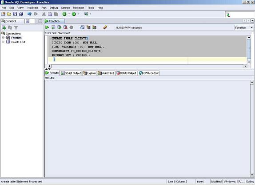
Task: Select Fonetica connection in tree
Action: click(16, 38)
